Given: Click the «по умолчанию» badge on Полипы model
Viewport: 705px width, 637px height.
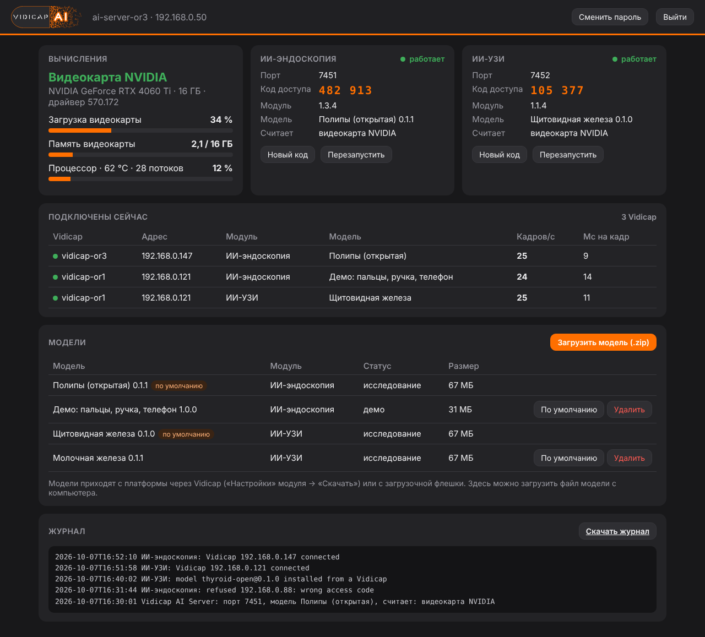Looking at the screenshot, I should click(179, 386).
